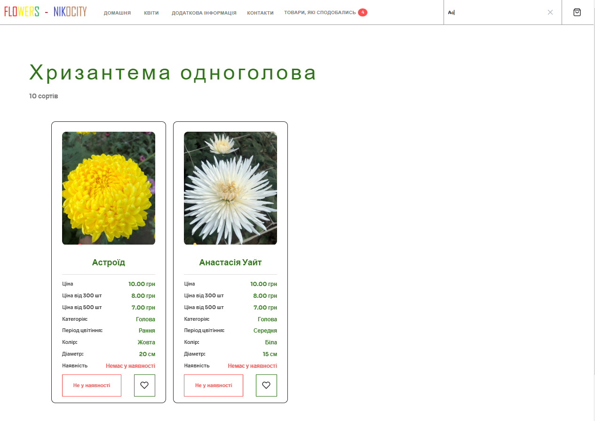
Task: Click Анастасія Уайт category value Голова
Action: [267, 319]
